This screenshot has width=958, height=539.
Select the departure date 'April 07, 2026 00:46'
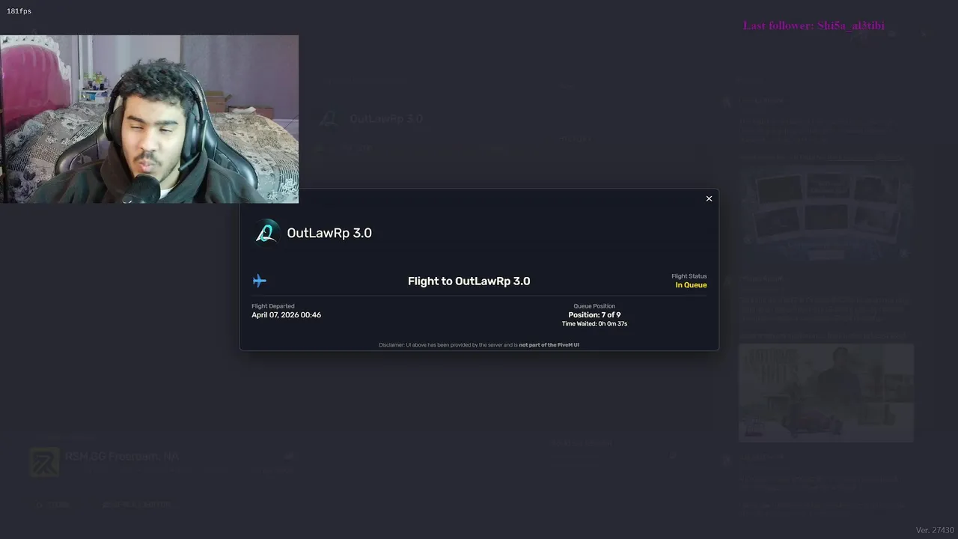pos(286,315)
